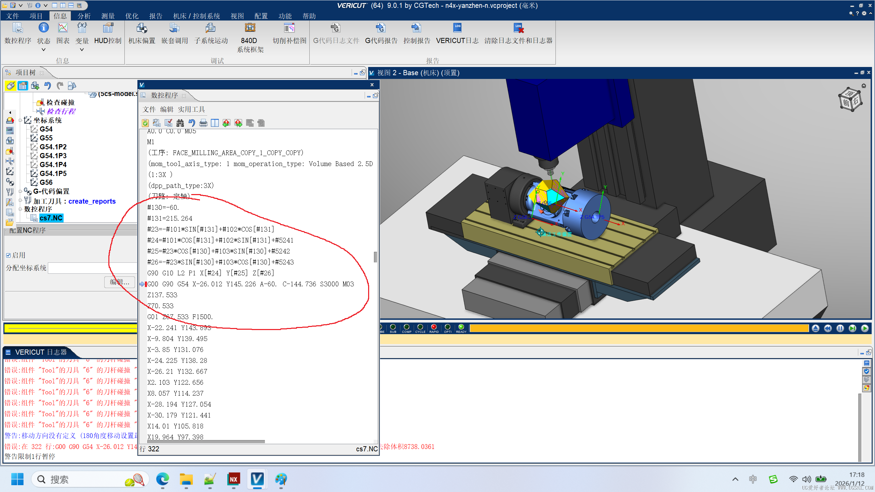The width and height of the screenshot is (875, 492).
Task: Click the print icon in the NC program toolbar
Action: pyautogui.click(x=203, y=123)
